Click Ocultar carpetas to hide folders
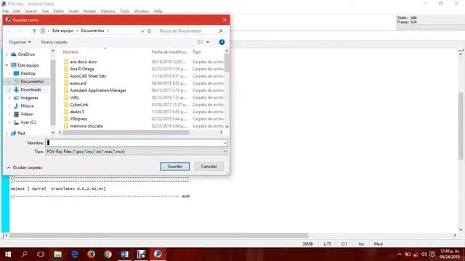The image size is (465, 261). pyautogui.click(x=25, y=167)
